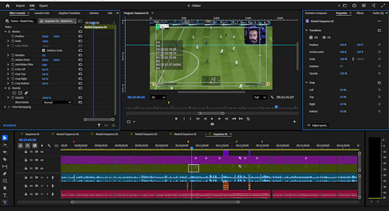389x211 pixels.
Task: Open Blend Mode dropdown
Action: (57, 102)
